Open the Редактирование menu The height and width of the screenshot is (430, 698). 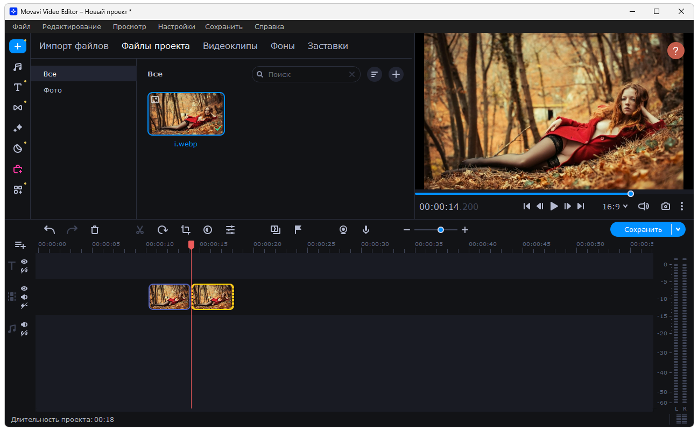click(72, 26)
